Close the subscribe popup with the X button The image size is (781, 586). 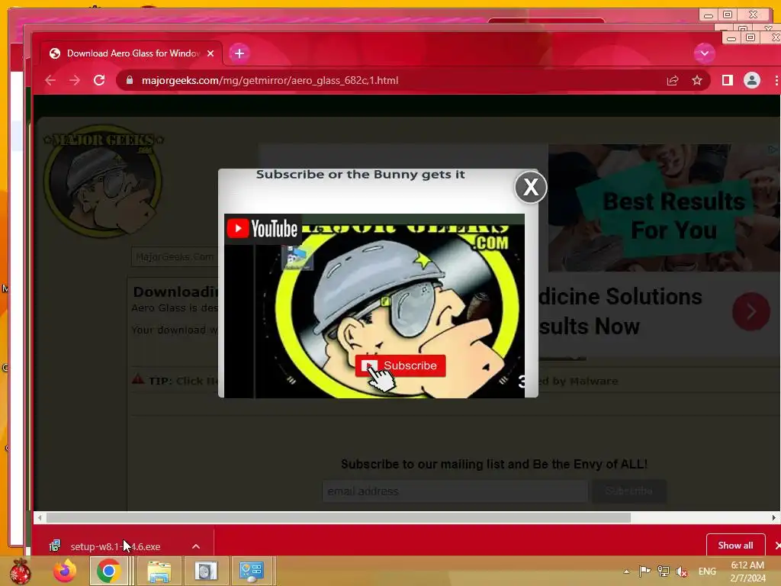tap(531, 188)
